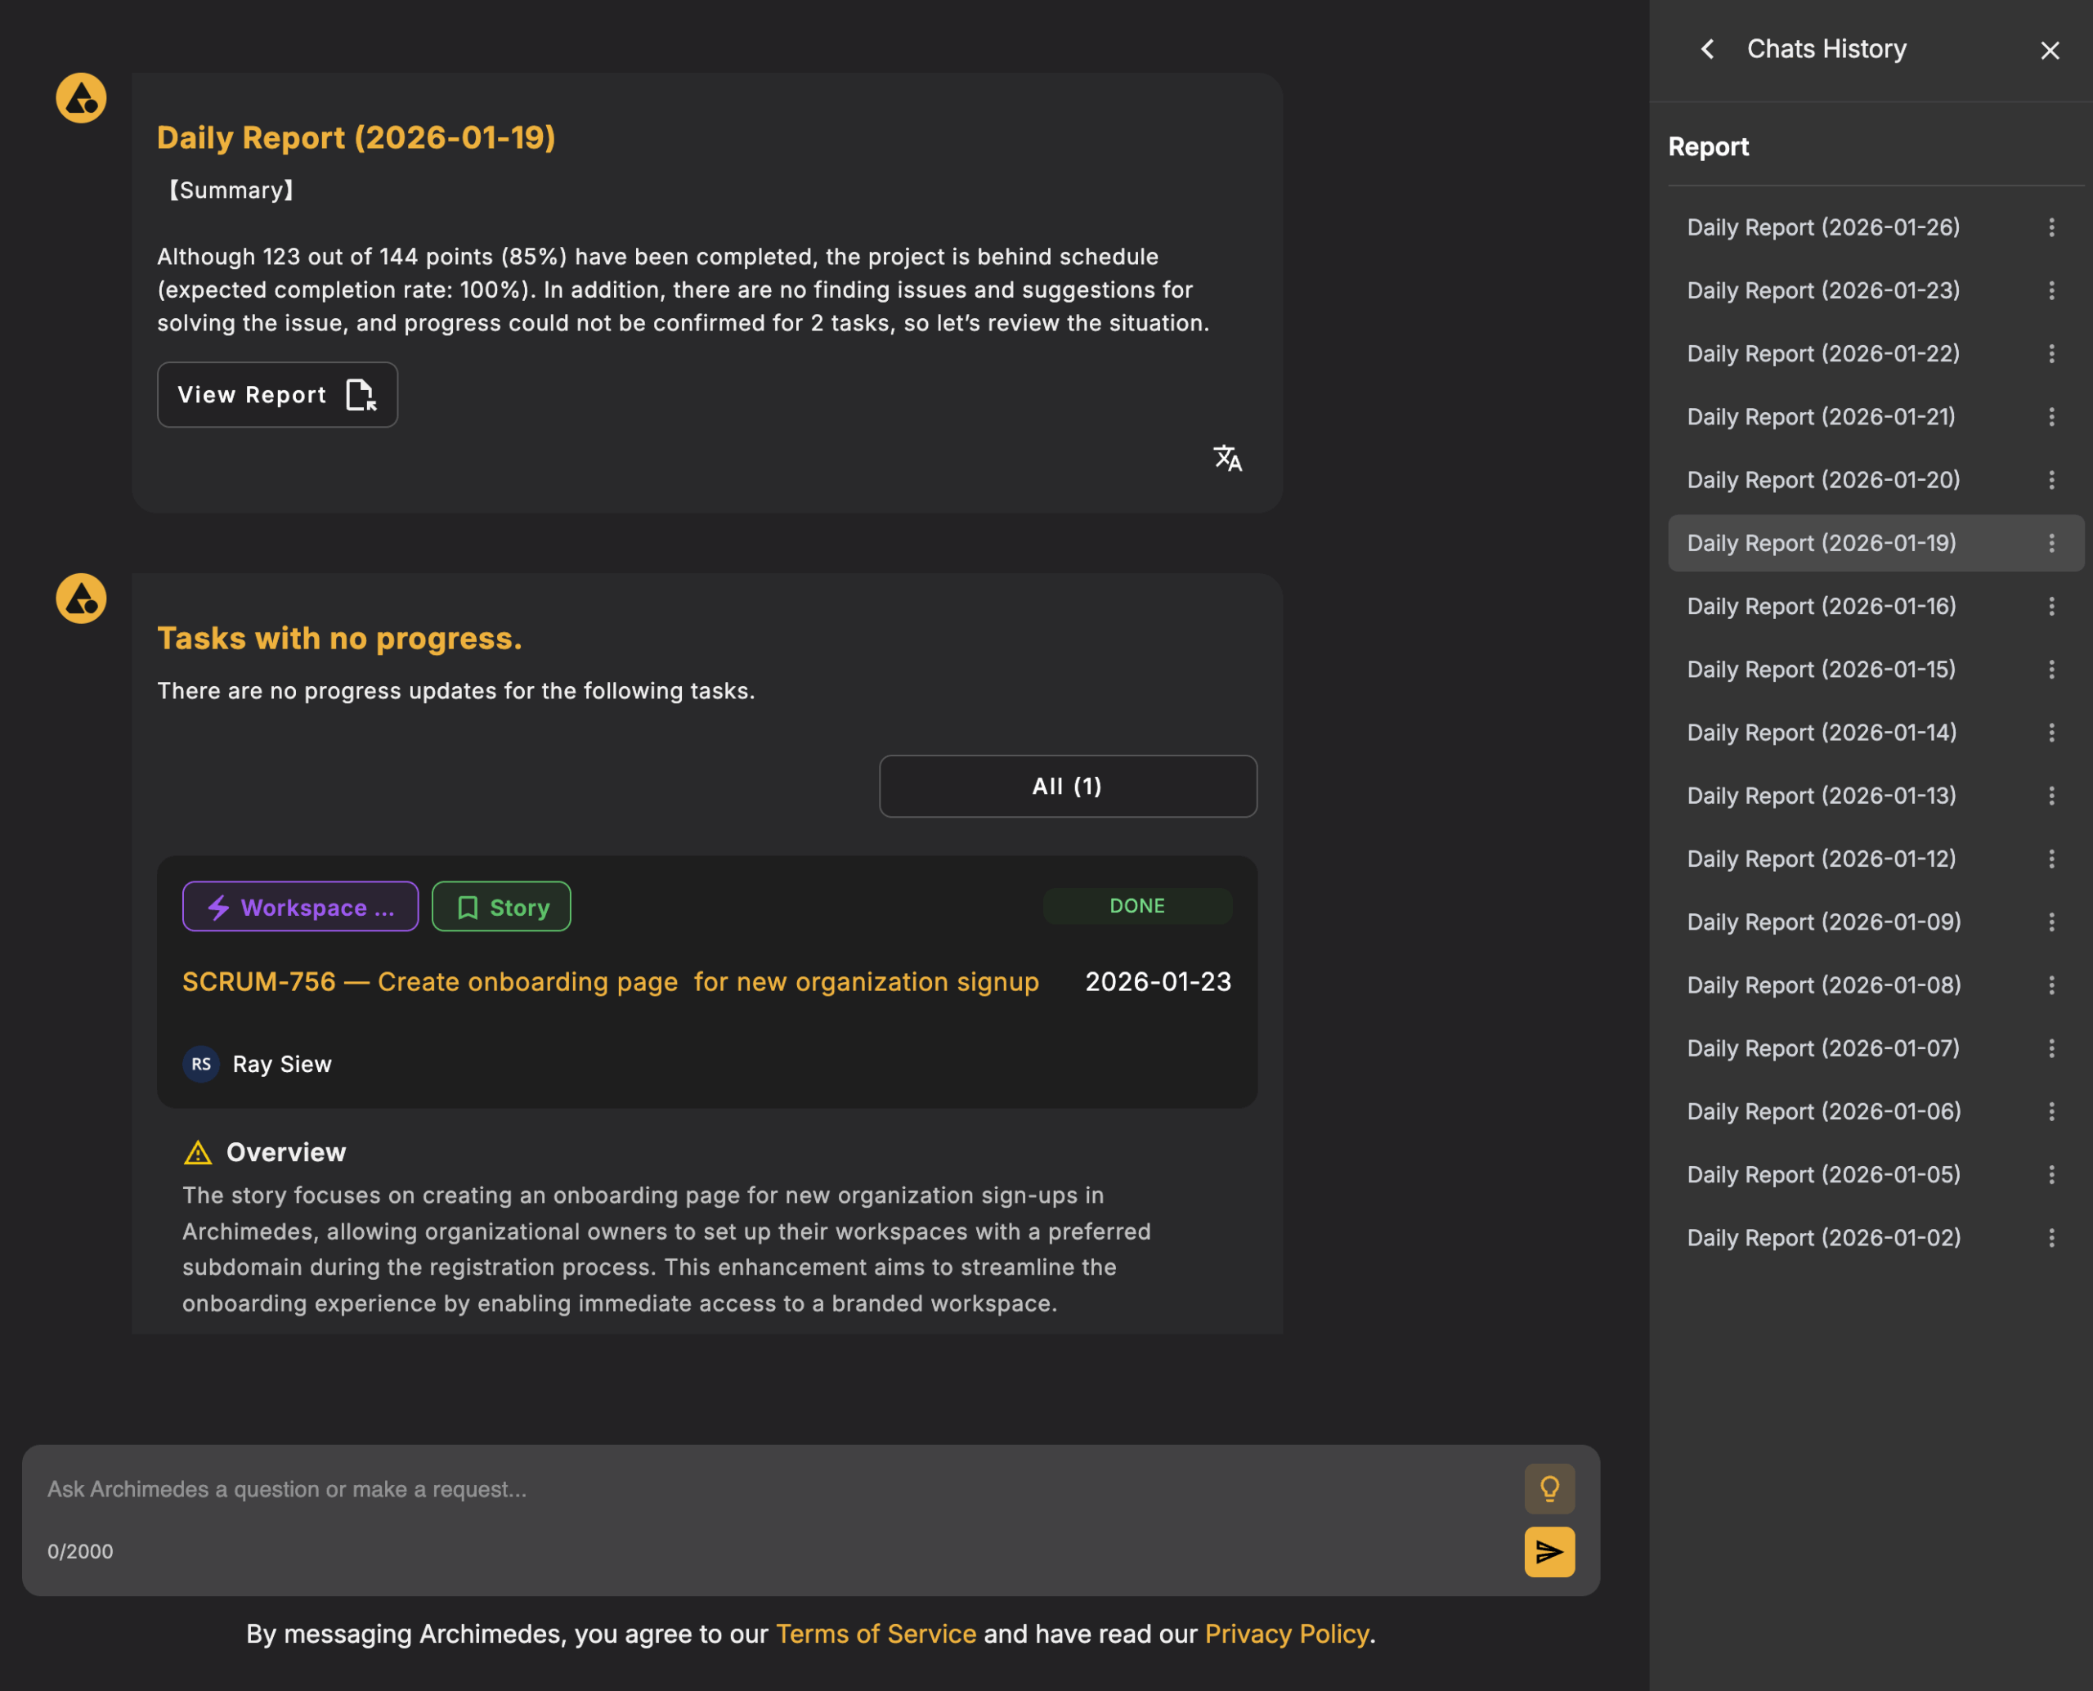The width and height of the screenshot is (2093, 1691).
Task: Focus the Ask Archimedes input field
Action: [760, 1489]
